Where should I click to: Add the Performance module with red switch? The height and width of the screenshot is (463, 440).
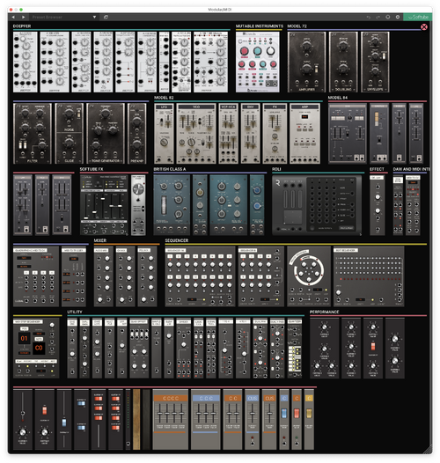[x=373, y=348]
